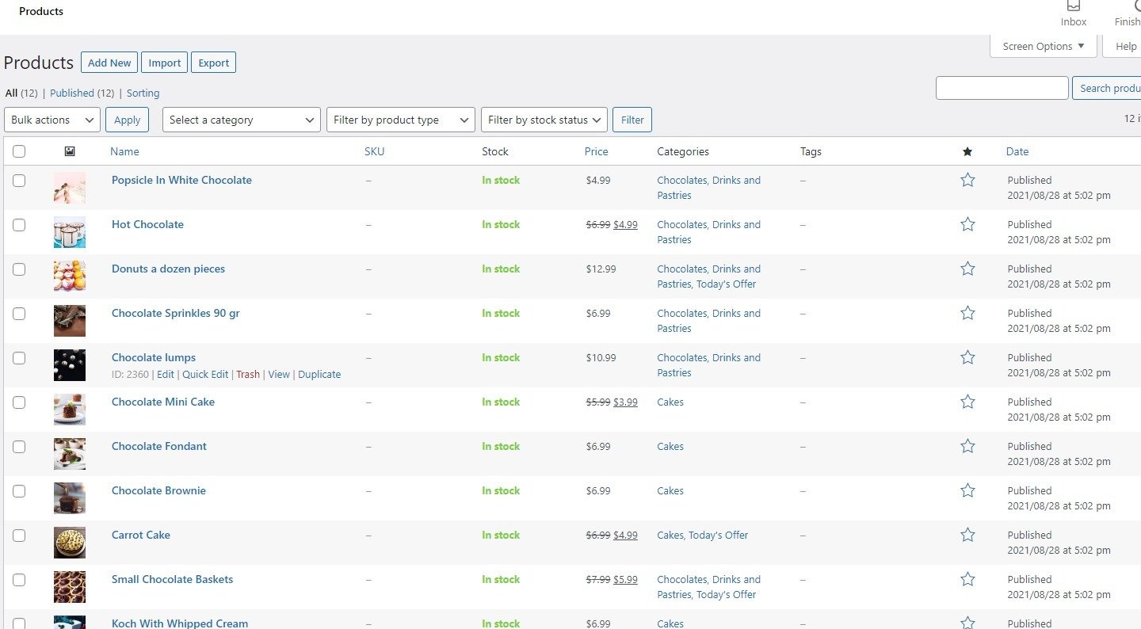Click In stock status for Chocolate Brownie

(501, 490)
